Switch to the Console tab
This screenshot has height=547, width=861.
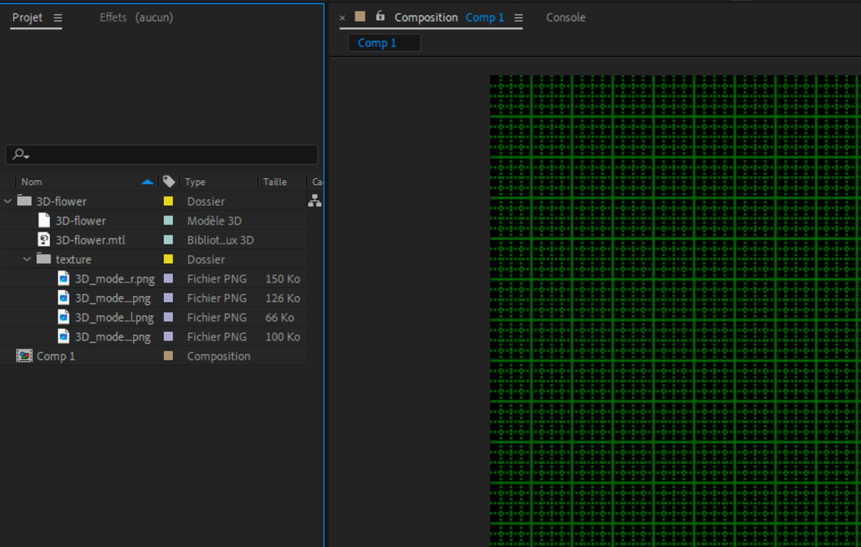pyautogui.click(x=565, y=17)
